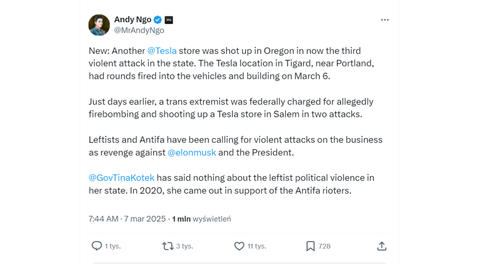Image resolution: width=490 pixels, height=264 pixels.
Task: Click the reply speech bubble icon
Action: pos(97,246)
